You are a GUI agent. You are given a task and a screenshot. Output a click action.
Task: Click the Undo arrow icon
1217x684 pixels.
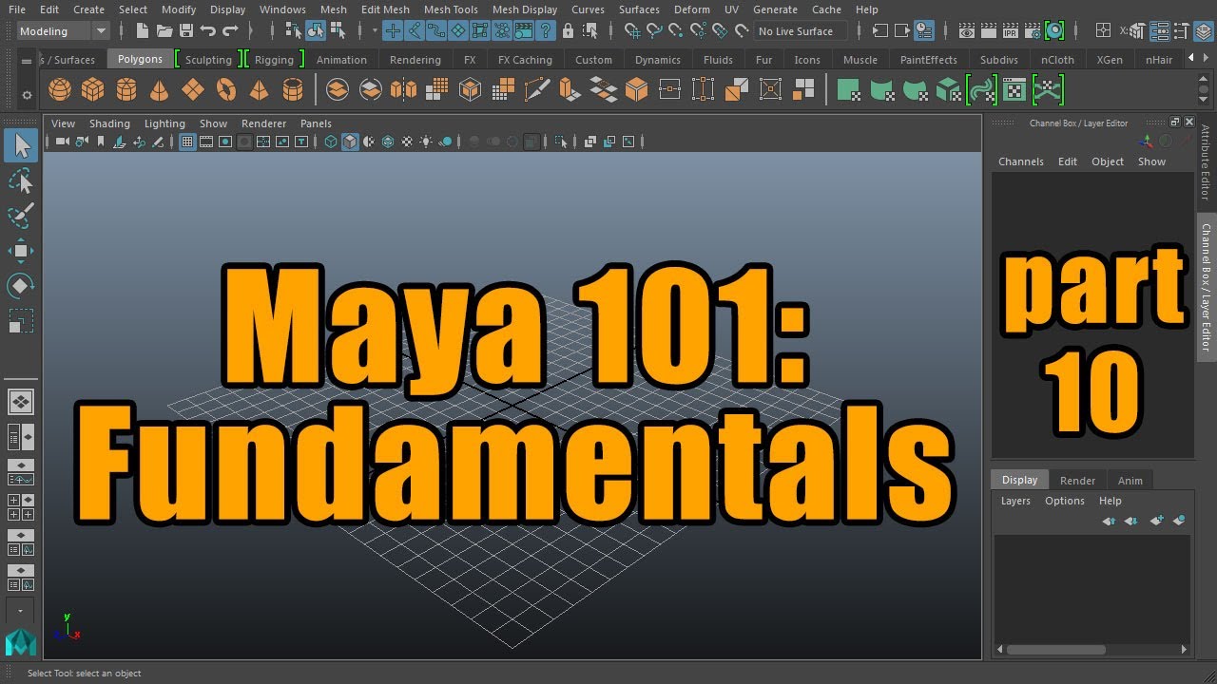click(x=208, y=31)
